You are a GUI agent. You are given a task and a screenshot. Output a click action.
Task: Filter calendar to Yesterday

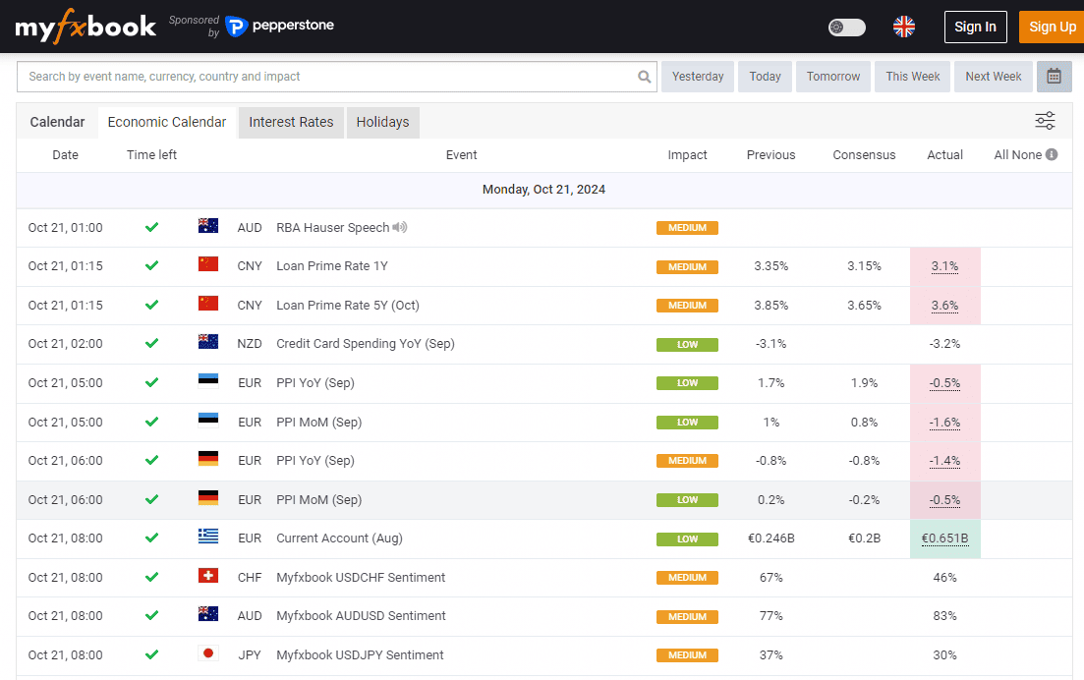point(698,77)
